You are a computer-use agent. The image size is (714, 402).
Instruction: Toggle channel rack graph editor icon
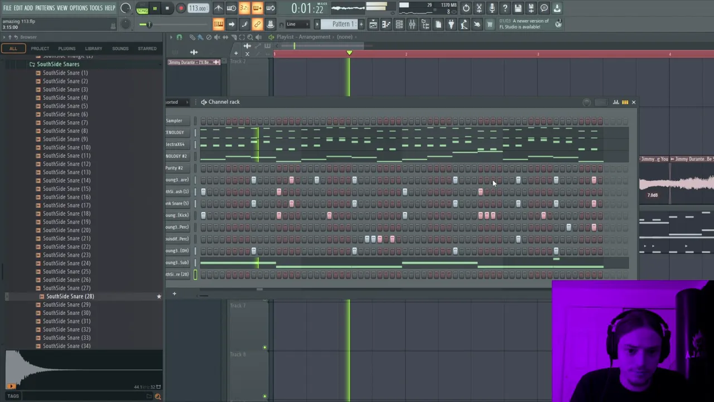616,102
